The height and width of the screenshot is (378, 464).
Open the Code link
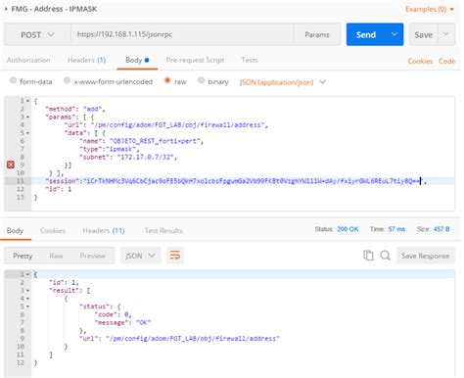[x=446, y=61]
